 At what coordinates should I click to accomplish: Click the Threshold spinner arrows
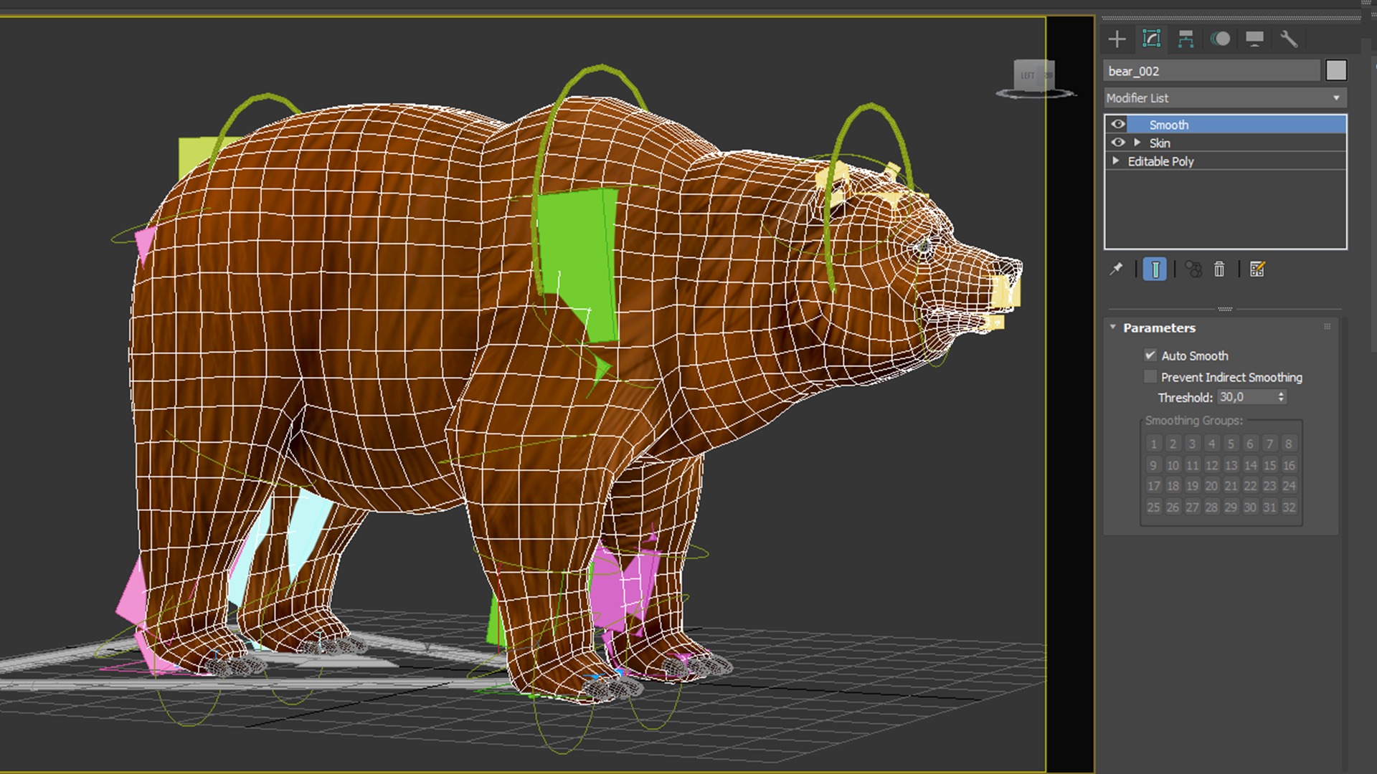point(1281,397)
